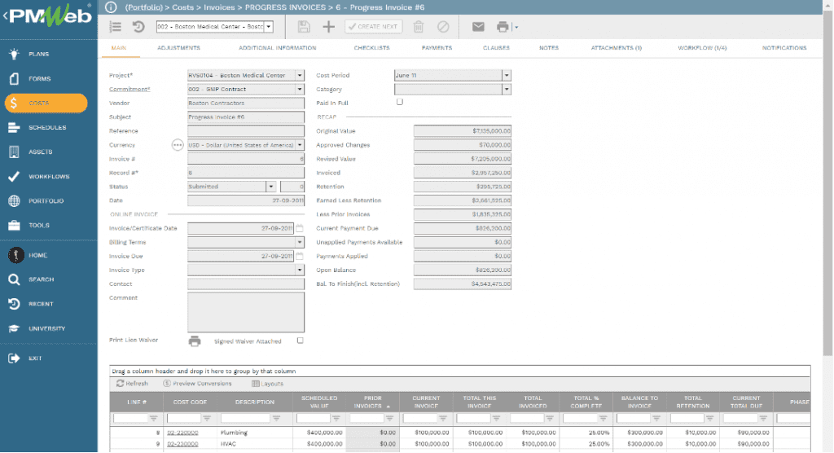Toggle the Paid In Full checkbox

point(399,102)
